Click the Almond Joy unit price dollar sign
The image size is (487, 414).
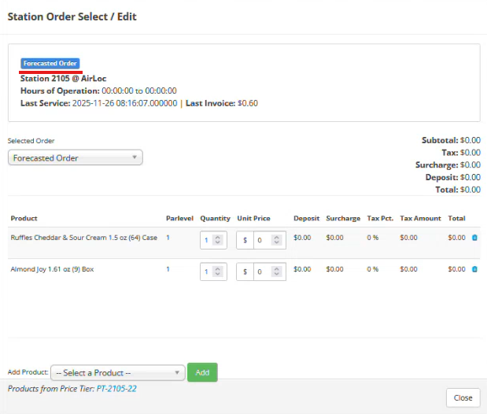[245, 272]
